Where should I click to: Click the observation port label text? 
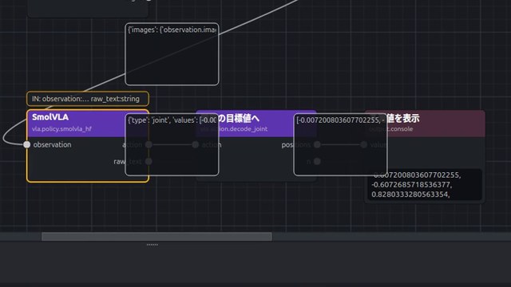52,144
